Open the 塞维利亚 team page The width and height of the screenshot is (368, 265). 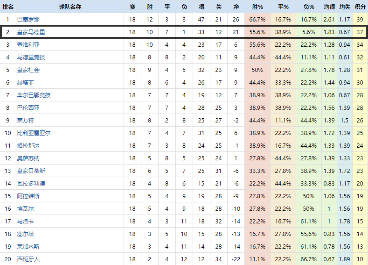click(28, 44)
